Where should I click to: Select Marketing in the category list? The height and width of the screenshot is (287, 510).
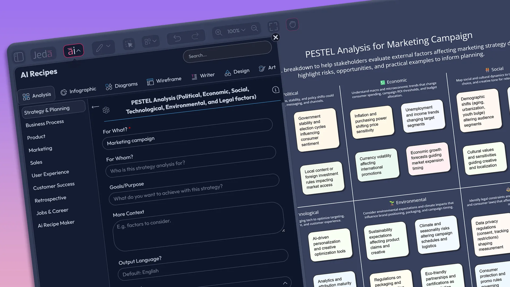coord(40,149)
